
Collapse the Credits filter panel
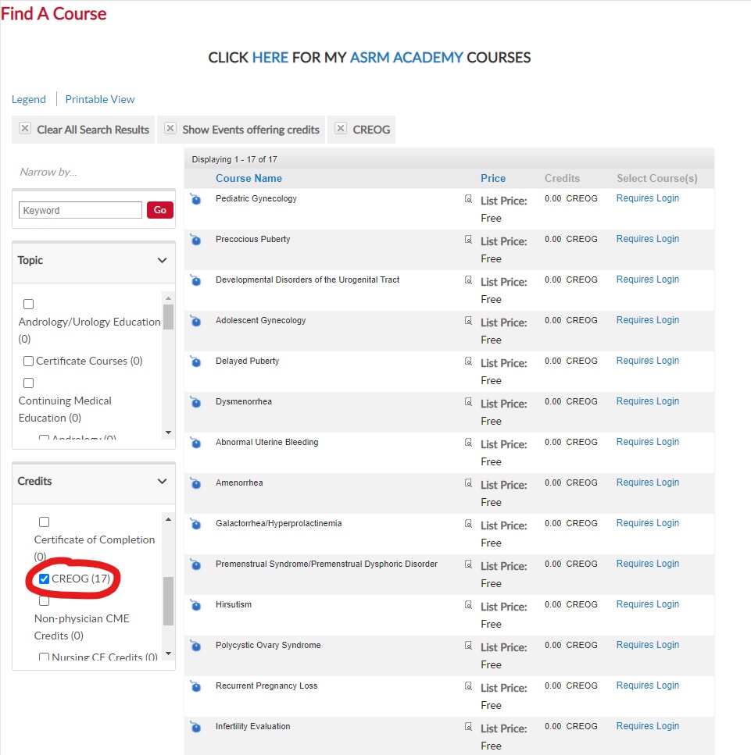(162, 481)
